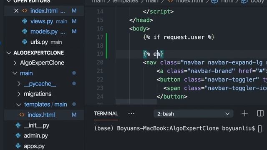
Task: Click "navbar-brand" class value on line 21
Action: [x=212, y=71]
